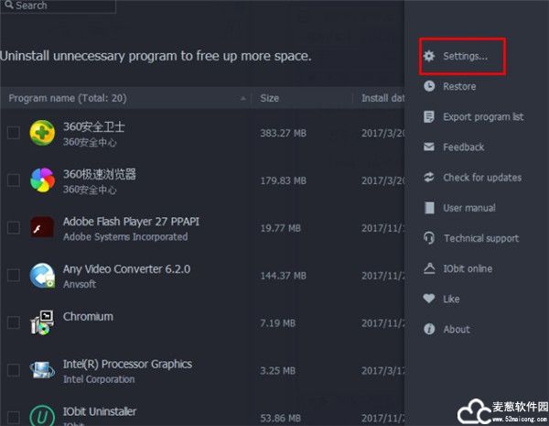Focus the Search input field
The width and height of the screenshot is (549, 426).
pos(59,5)
